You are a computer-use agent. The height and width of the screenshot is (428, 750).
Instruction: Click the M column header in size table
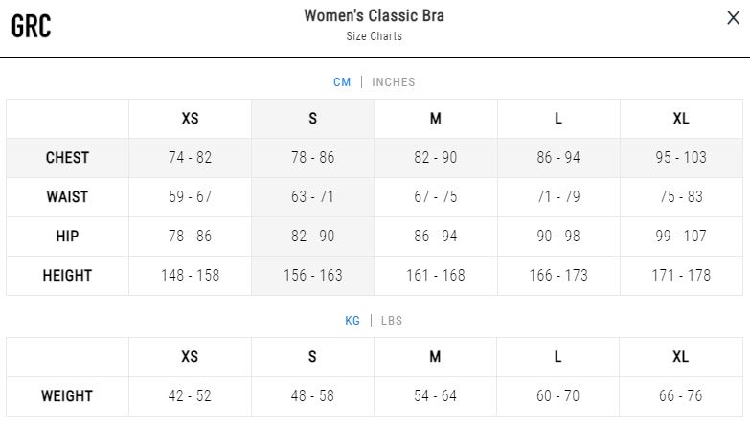436,119
